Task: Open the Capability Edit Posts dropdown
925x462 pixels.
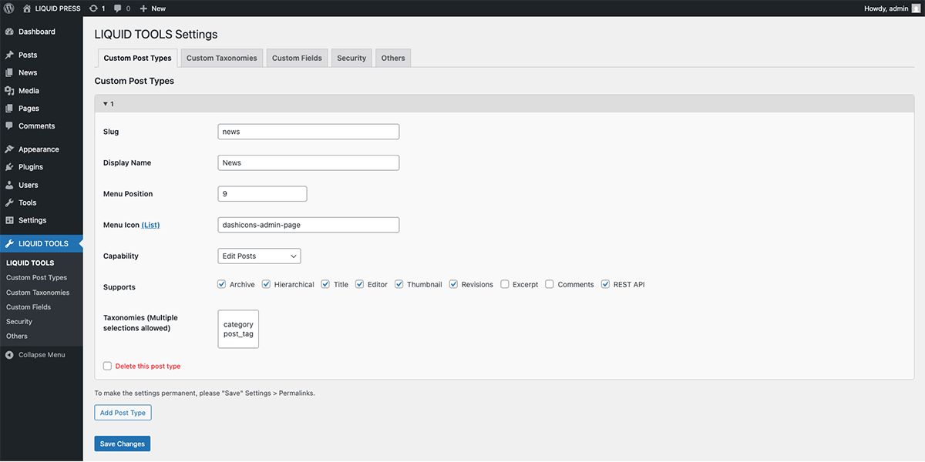Action: [259, 256]
